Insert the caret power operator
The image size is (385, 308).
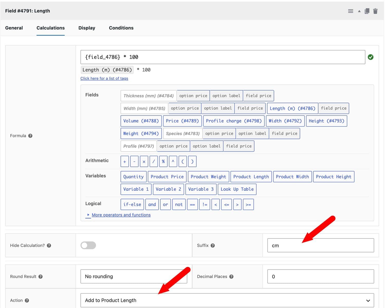click(x=173, y=161)
